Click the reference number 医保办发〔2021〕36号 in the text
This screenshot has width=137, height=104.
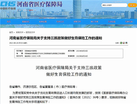point(84,97)
